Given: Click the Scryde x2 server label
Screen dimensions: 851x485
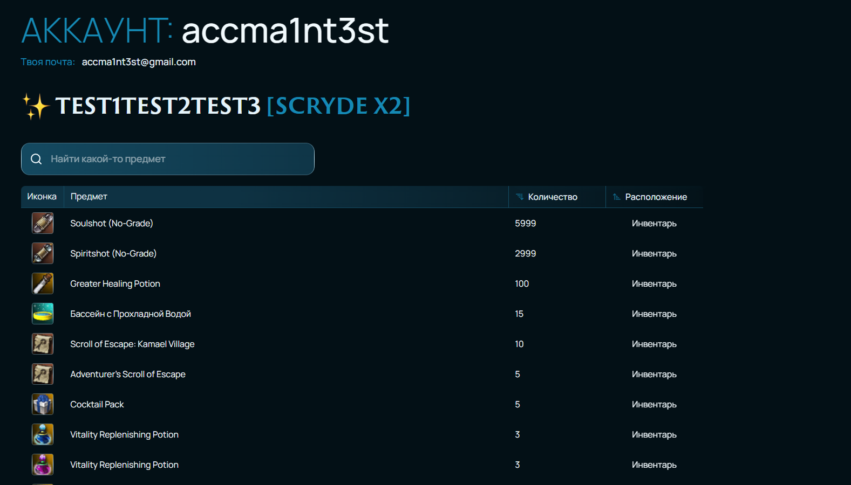Looking at the screenshot, I should click(338, 106).
